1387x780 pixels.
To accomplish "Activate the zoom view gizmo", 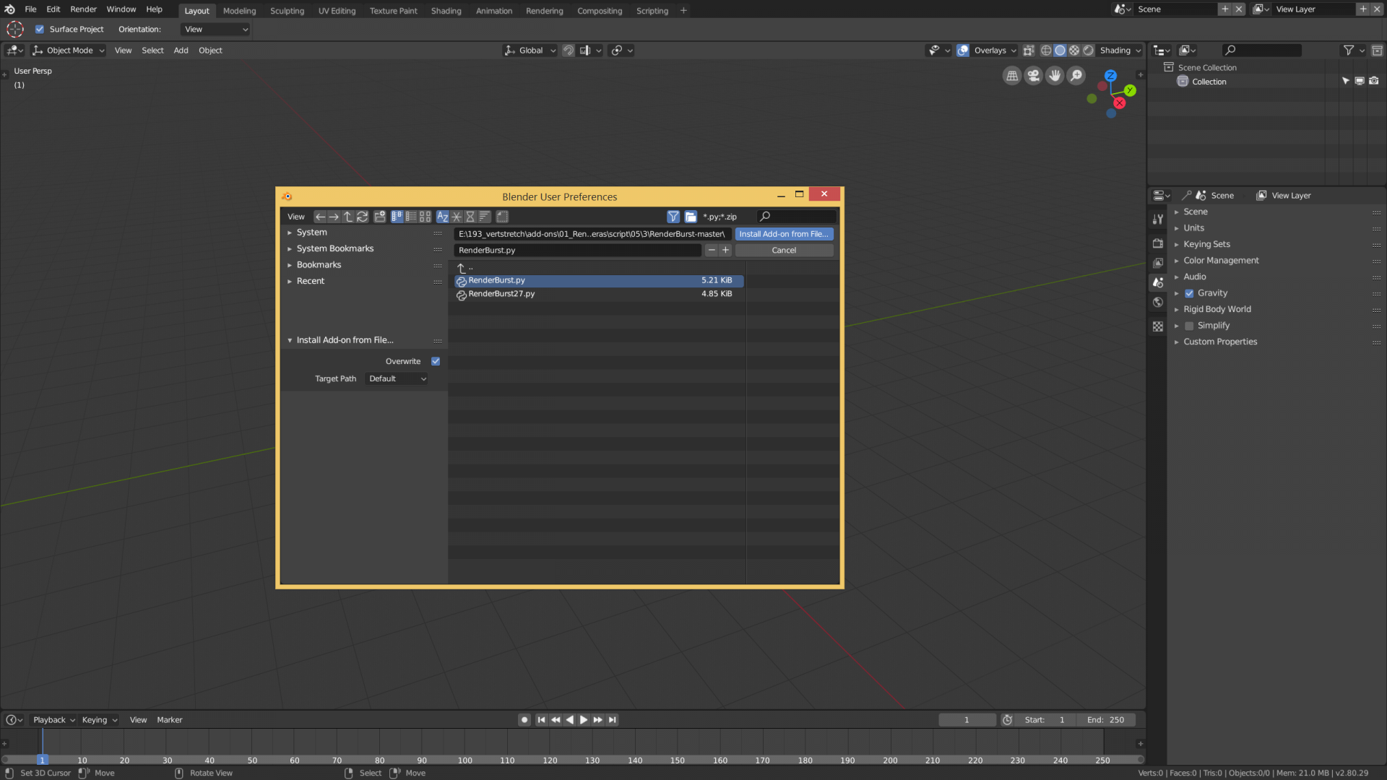I will 1076,76.
